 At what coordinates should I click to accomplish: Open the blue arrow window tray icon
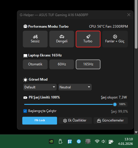pos(70,141)
